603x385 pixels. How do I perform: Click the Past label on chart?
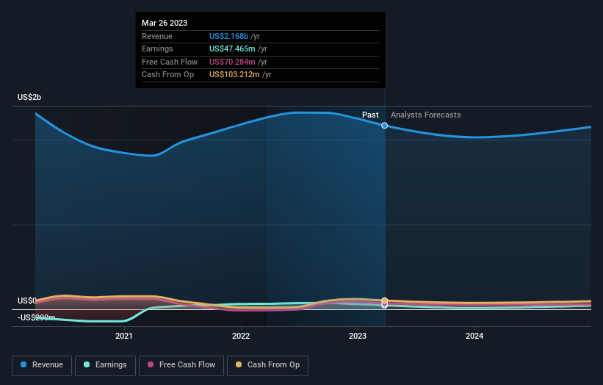[x=370, y=115]
